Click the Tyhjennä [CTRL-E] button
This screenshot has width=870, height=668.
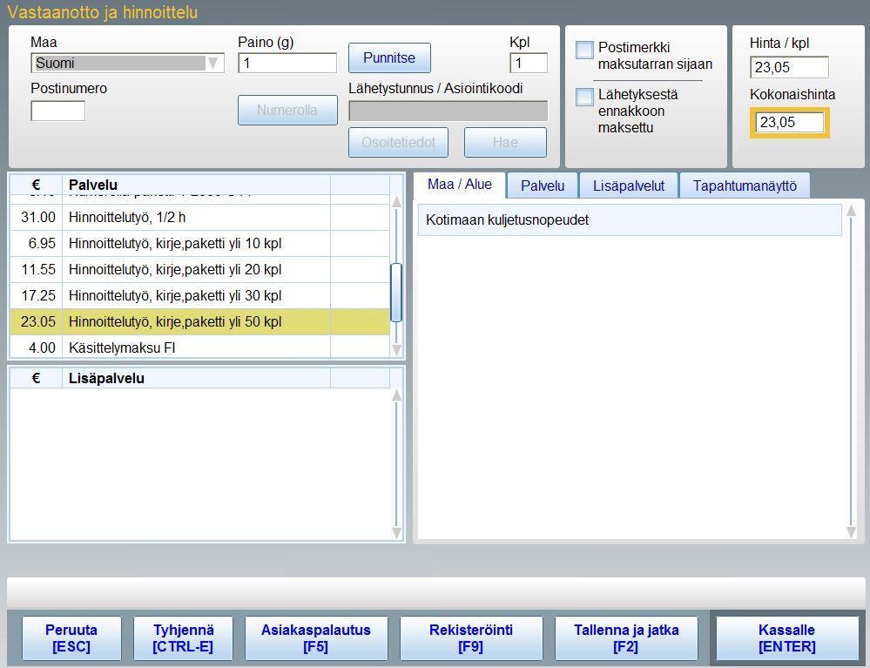183,638
